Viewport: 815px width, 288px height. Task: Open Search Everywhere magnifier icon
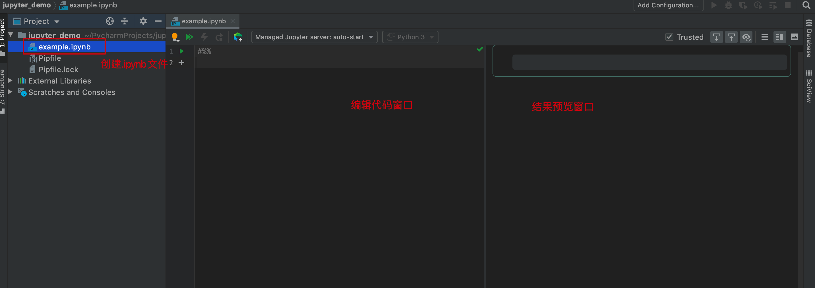(806, 5)
